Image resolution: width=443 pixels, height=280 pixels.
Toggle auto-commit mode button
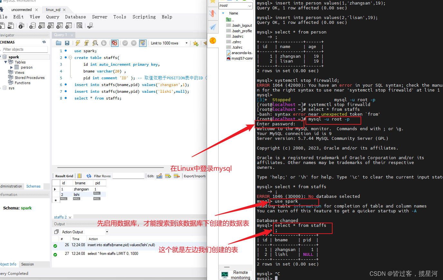pos(143,43)
